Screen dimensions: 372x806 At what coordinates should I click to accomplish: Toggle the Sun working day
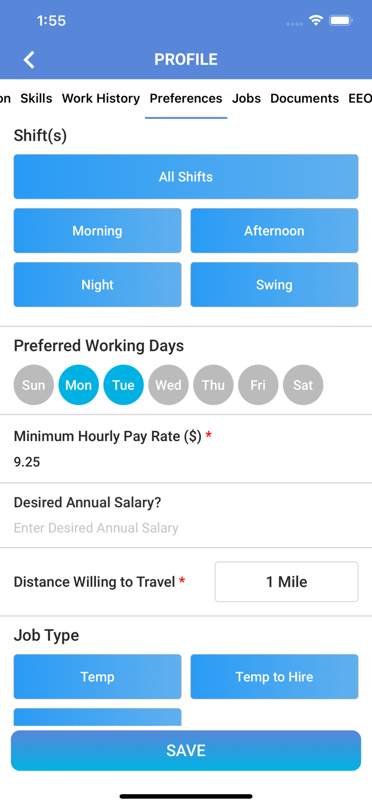33,385
